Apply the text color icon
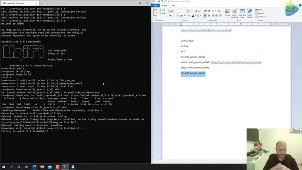Screen dimensions: 302x170 (x=193, y=16)
